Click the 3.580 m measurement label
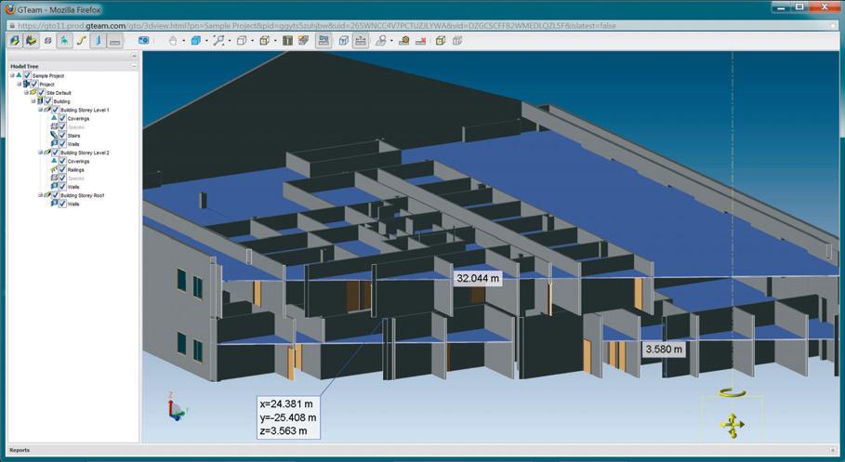Screen dimensions: 845x462 coord(664,350)
